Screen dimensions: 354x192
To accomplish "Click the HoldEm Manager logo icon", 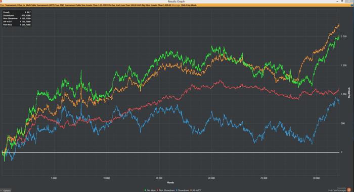I will click(x=349, y=190).
